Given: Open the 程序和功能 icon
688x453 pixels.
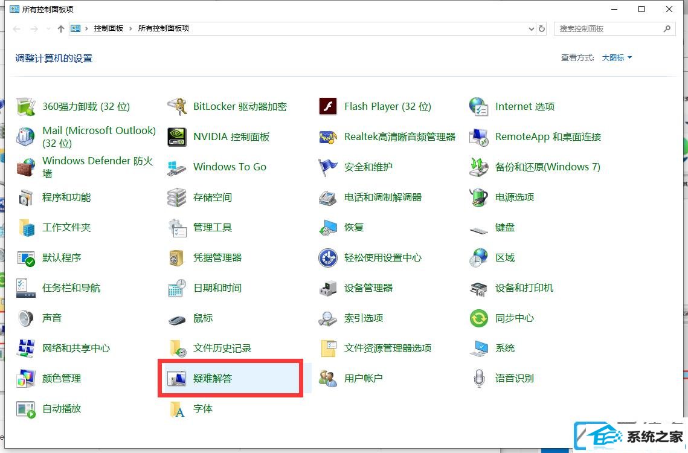Looking at the screenshot, I should (x=27, y=197).
